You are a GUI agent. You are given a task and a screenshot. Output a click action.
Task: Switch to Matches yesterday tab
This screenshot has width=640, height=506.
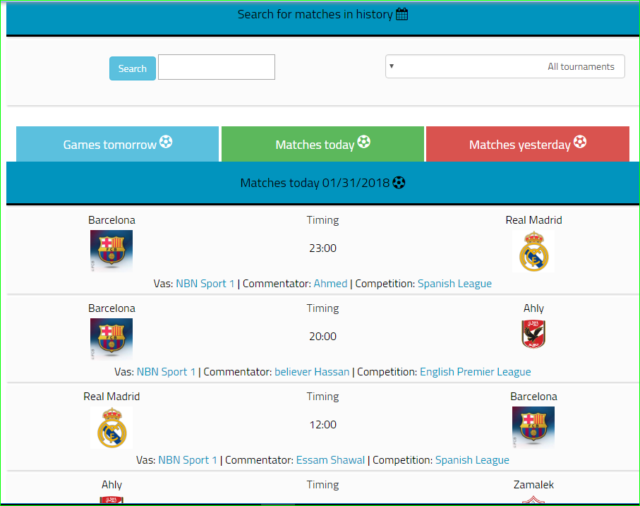(x=527, y=144)
